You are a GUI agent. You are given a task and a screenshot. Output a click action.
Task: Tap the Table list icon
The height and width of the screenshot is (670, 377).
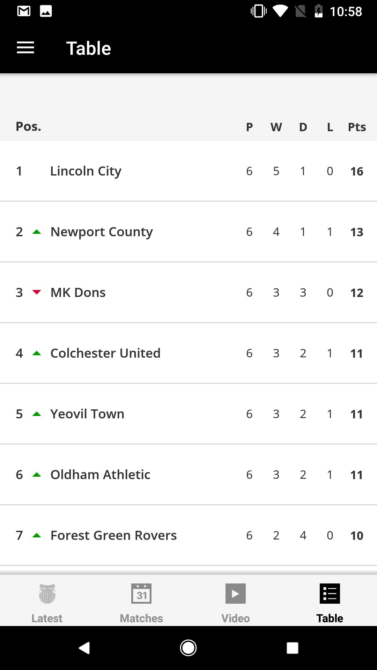tap(330, 594)
